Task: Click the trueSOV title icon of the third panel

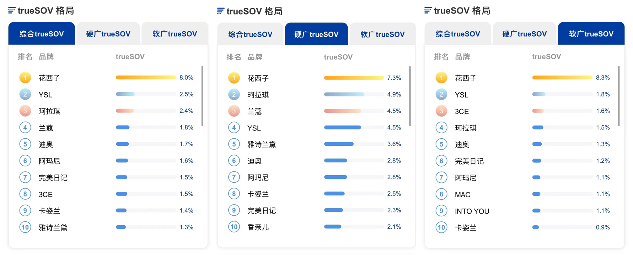Action: 428,11
